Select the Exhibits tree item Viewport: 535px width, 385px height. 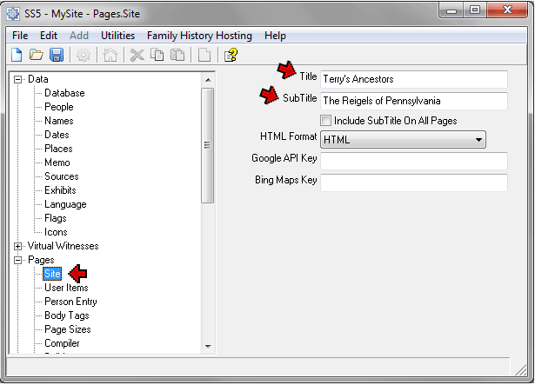point(60,190)
